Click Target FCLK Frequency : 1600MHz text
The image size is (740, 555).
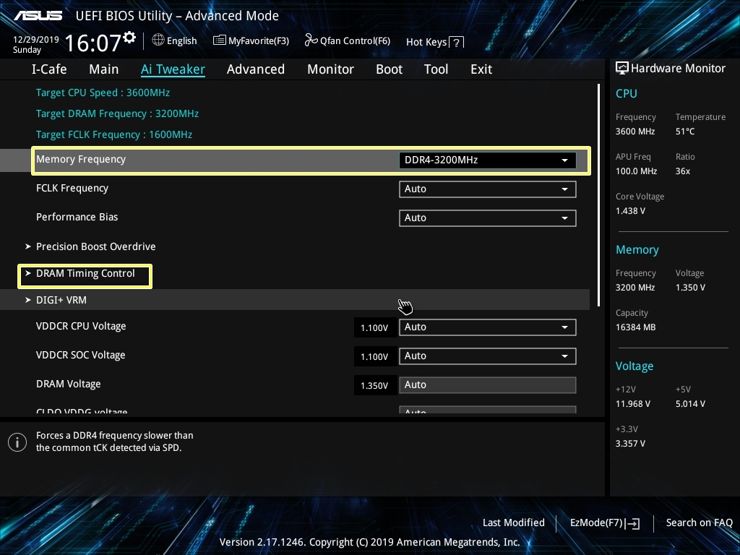click(x=113, y=134)
